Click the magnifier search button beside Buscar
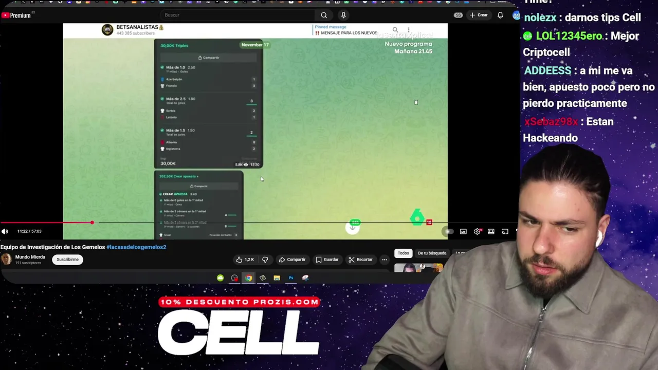Image resolution: width=658 pixels, height=370 pixels. 324,15
